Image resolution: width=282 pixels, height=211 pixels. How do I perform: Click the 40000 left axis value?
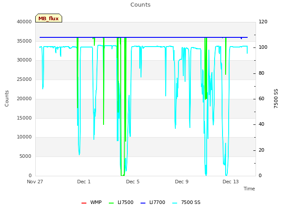[x=24, y=22]
